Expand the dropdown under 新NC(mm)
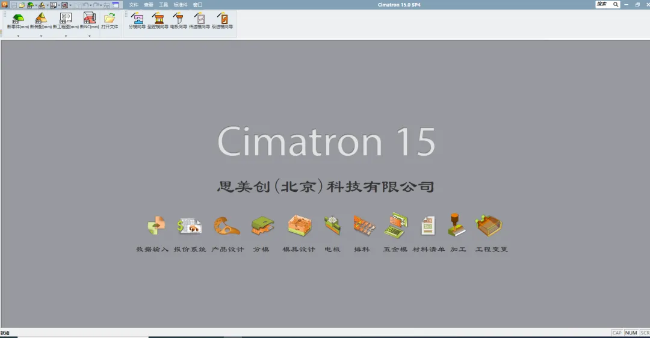The width and height of the screenshot is (650, 338). (90, 36)
